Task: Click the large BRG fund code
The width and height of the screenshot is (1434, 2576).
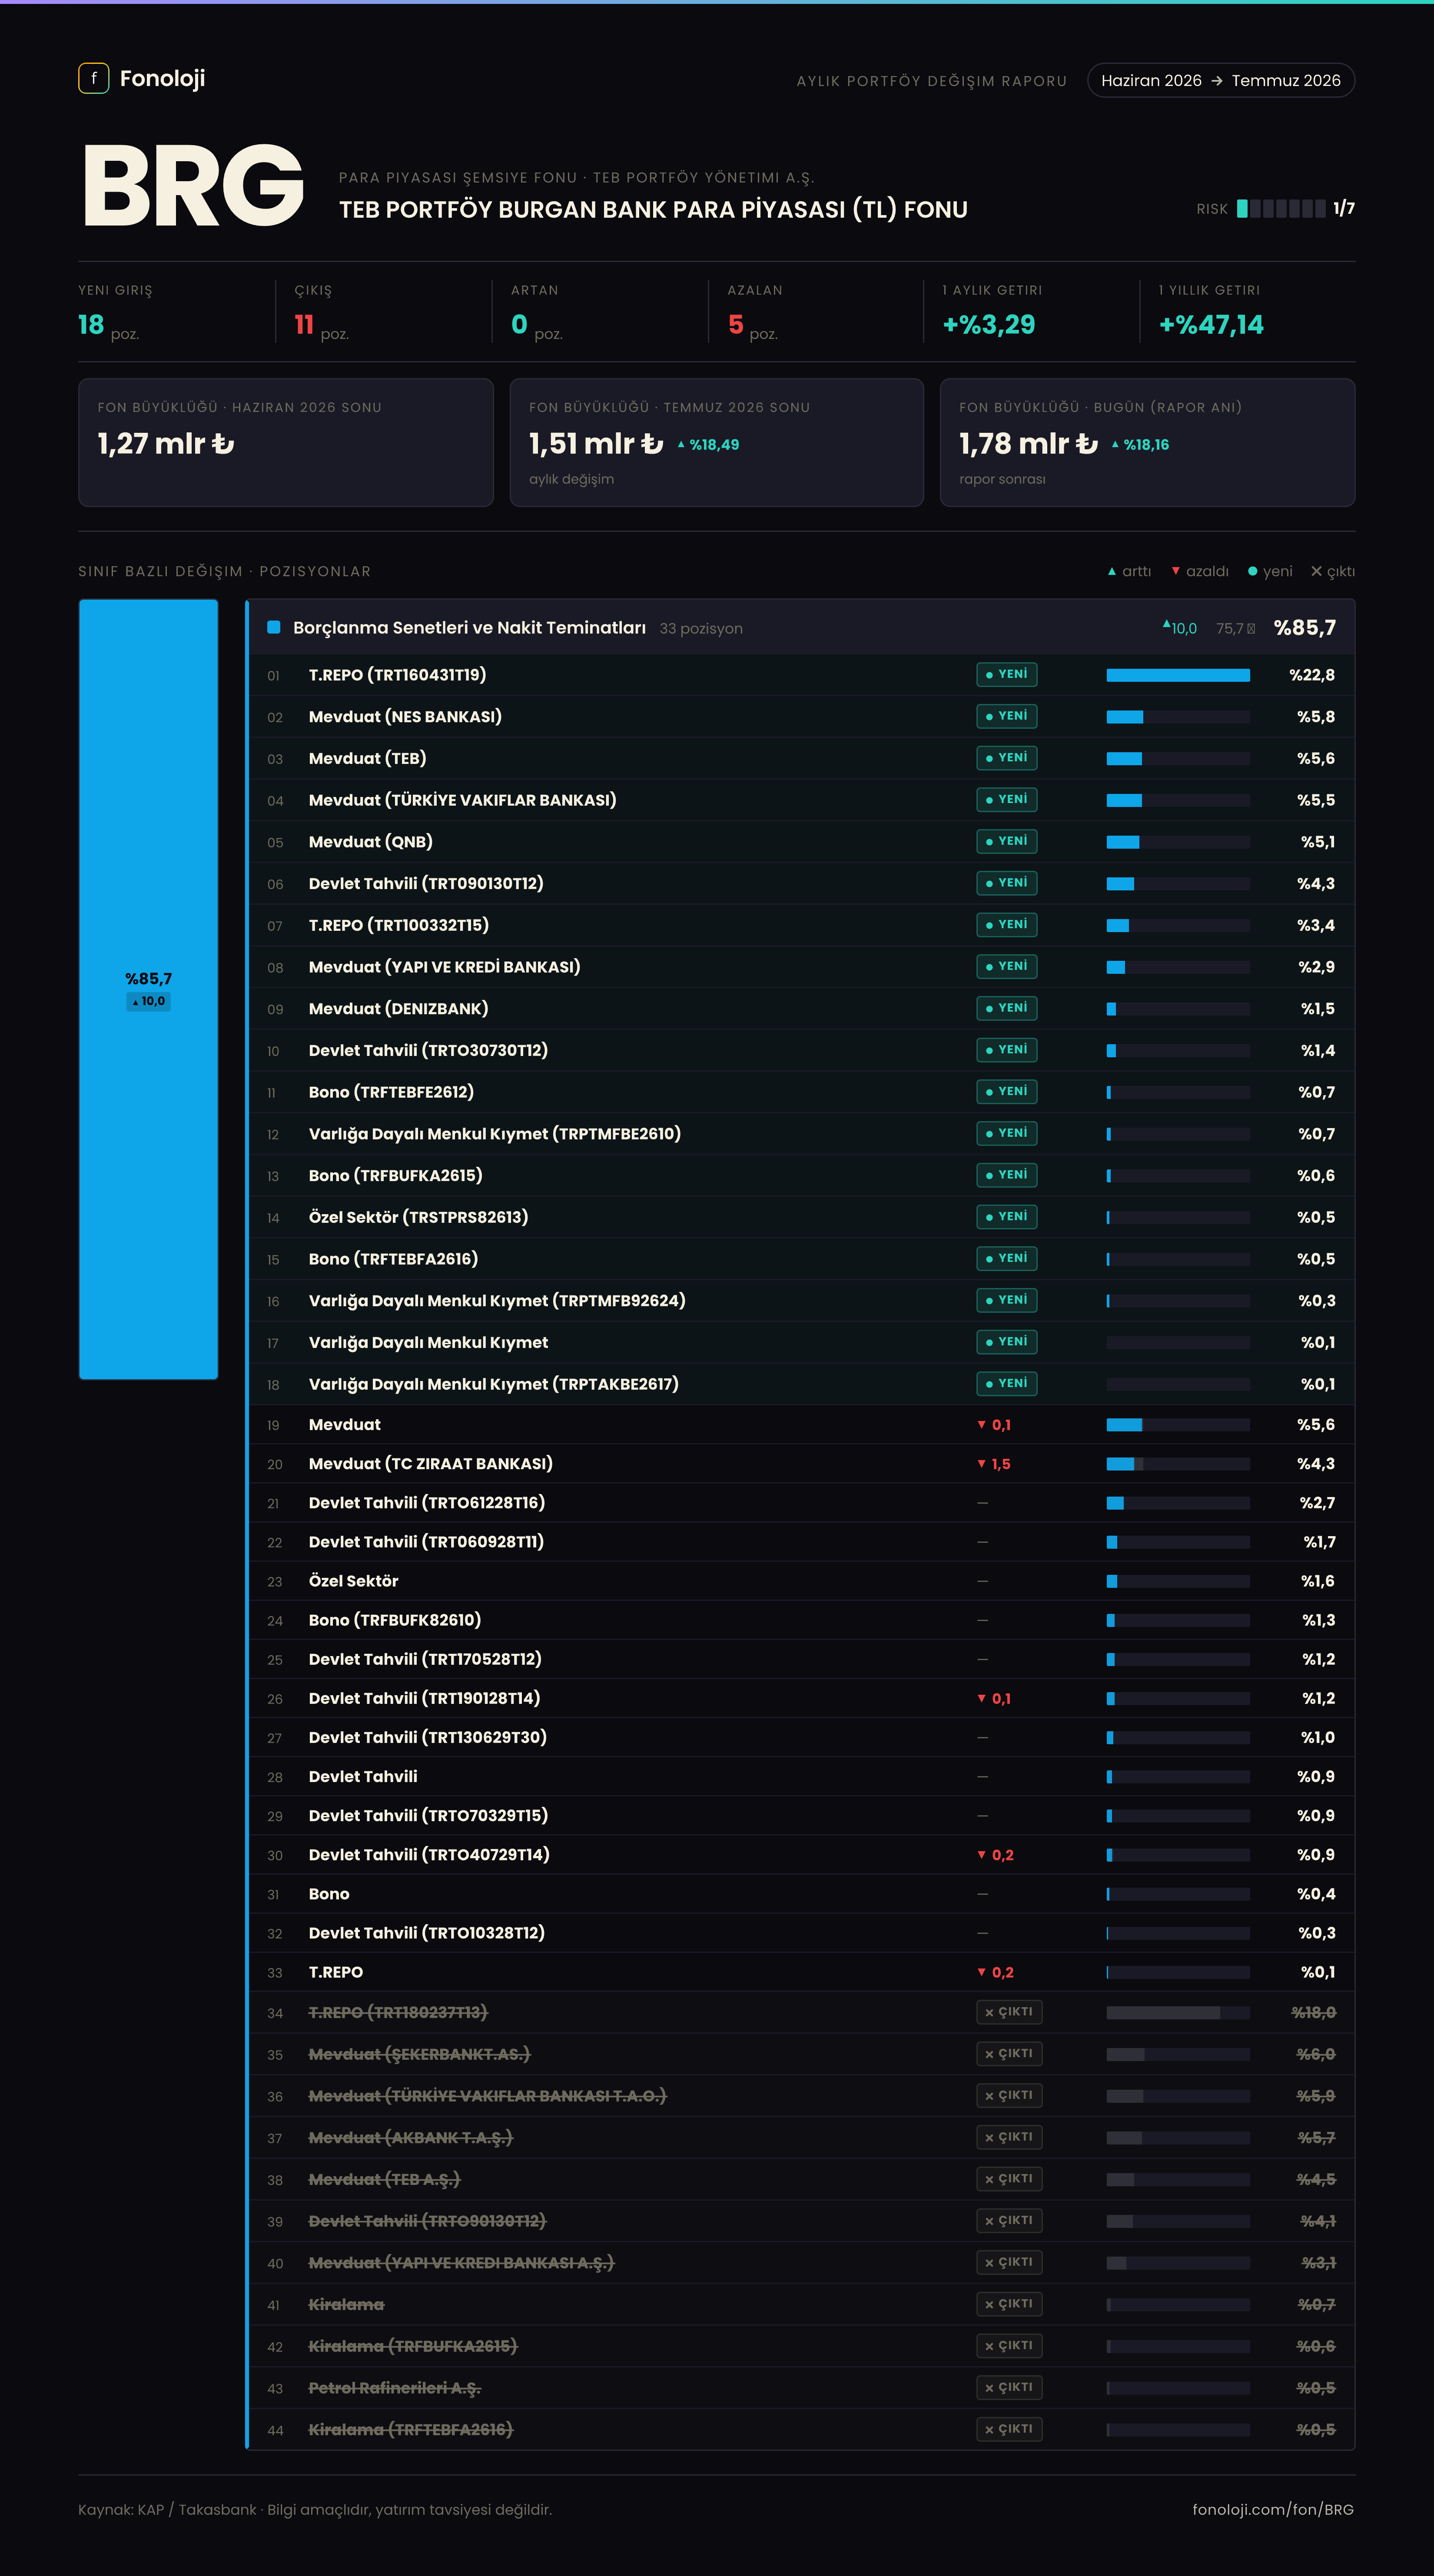Action: click(193, 185)
